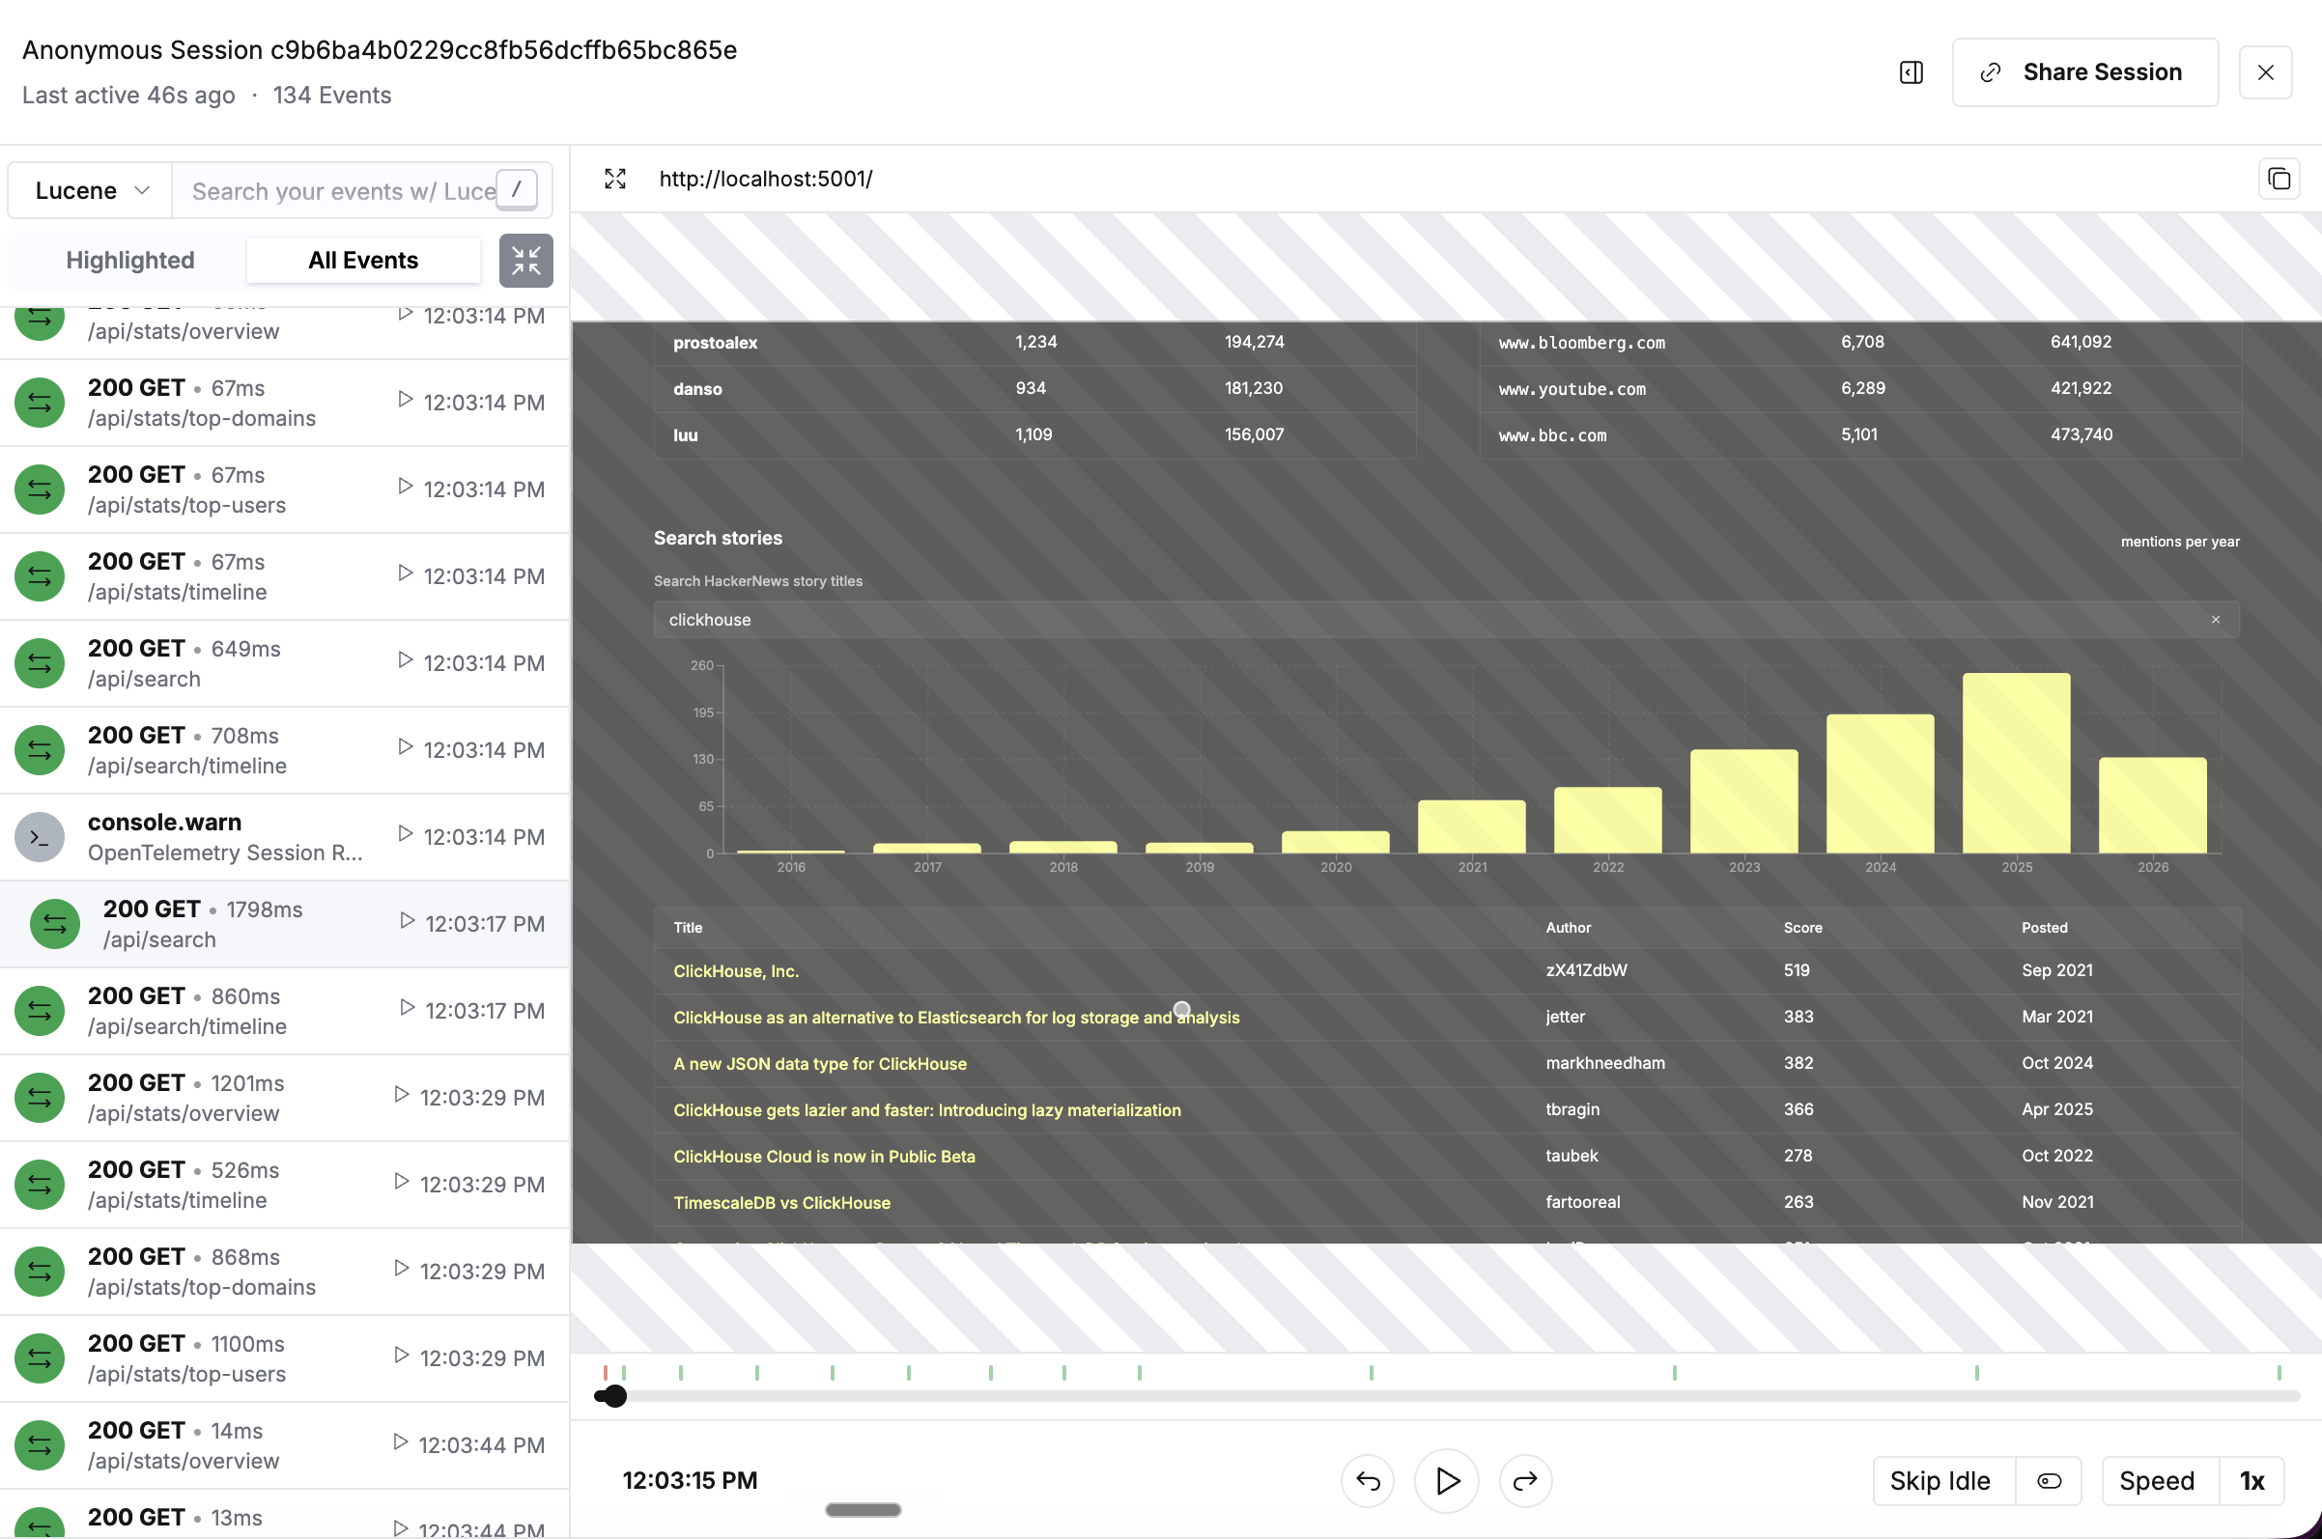Jump to 12:03:44 PM on the 14ms overview row

(x=468, y=1444)
